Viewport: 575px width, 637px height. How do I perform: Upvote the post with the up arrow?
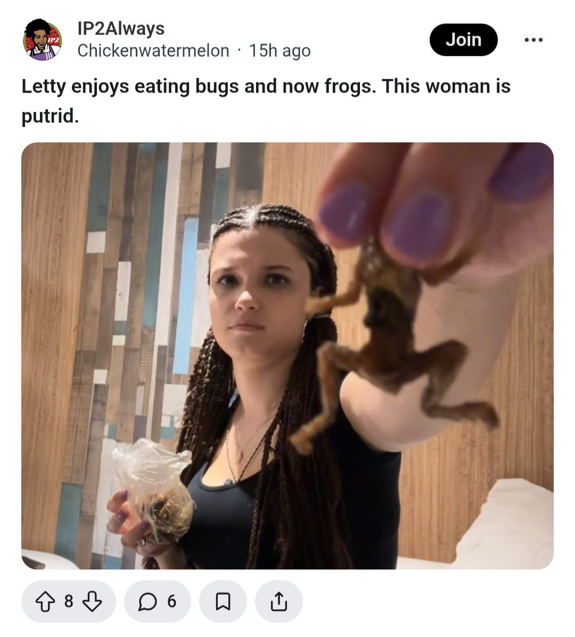[45, 601]
